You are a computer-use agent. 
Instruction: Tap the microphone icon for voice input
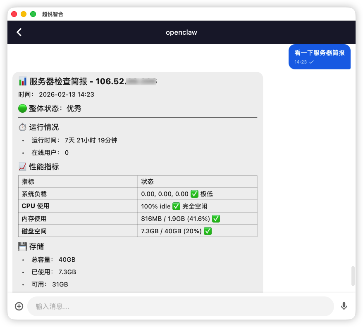click(x=344, y=306)
